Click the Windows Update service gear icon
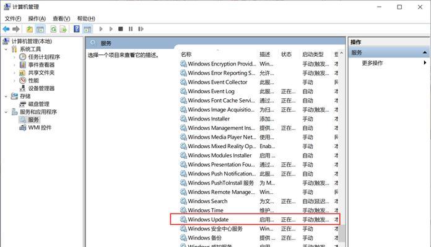This screenshot has height=247, width=431. [183, 219]
